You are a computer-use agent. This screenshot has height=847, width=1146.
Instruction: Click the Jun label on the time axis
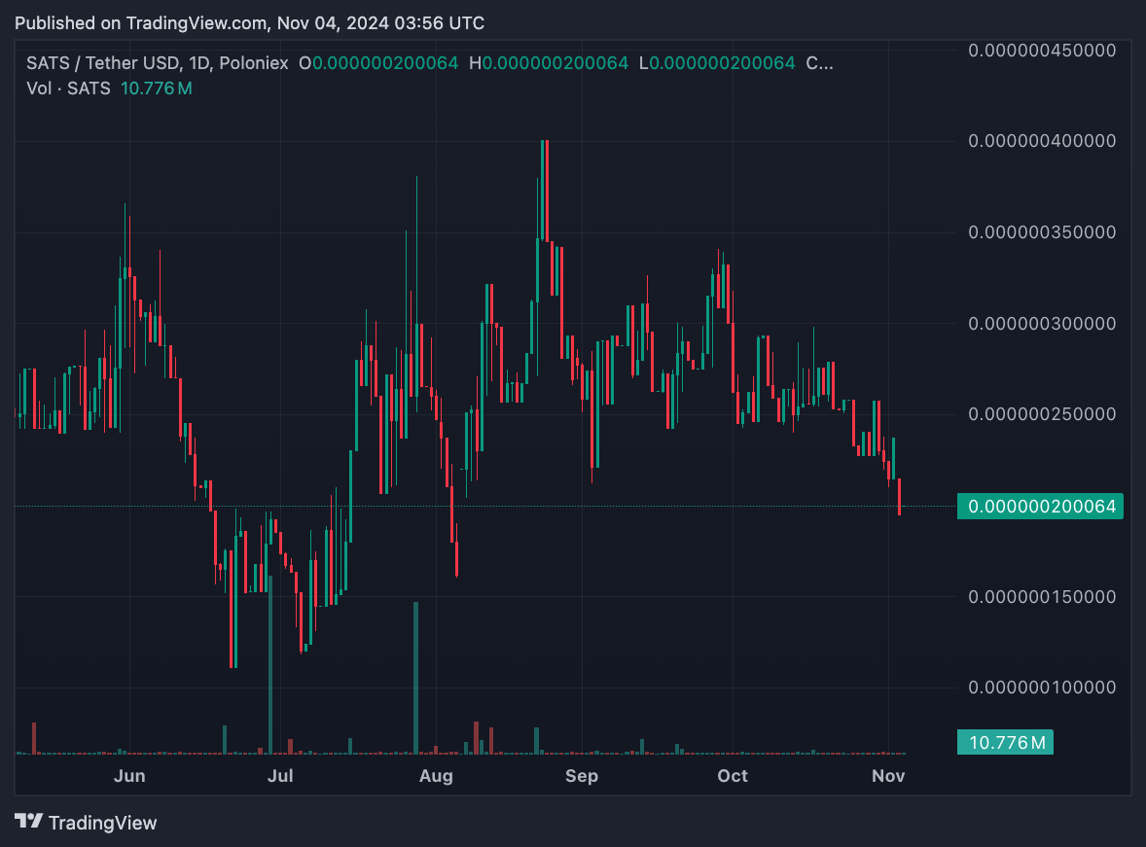click(129, 775)
